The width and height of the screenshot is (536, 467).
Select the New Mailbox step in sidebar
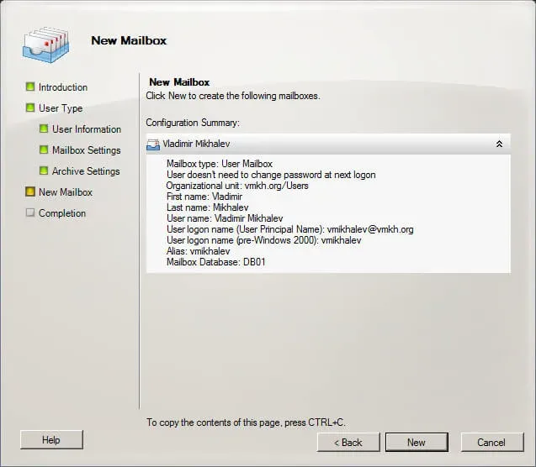[66, 192]
